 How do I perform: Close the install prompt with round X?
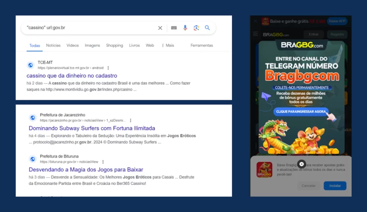click(x=302, y=164)
